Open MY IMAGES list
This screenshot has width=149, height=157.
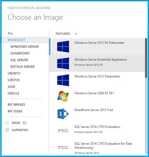pyautogui.click(x=16, y=105)
